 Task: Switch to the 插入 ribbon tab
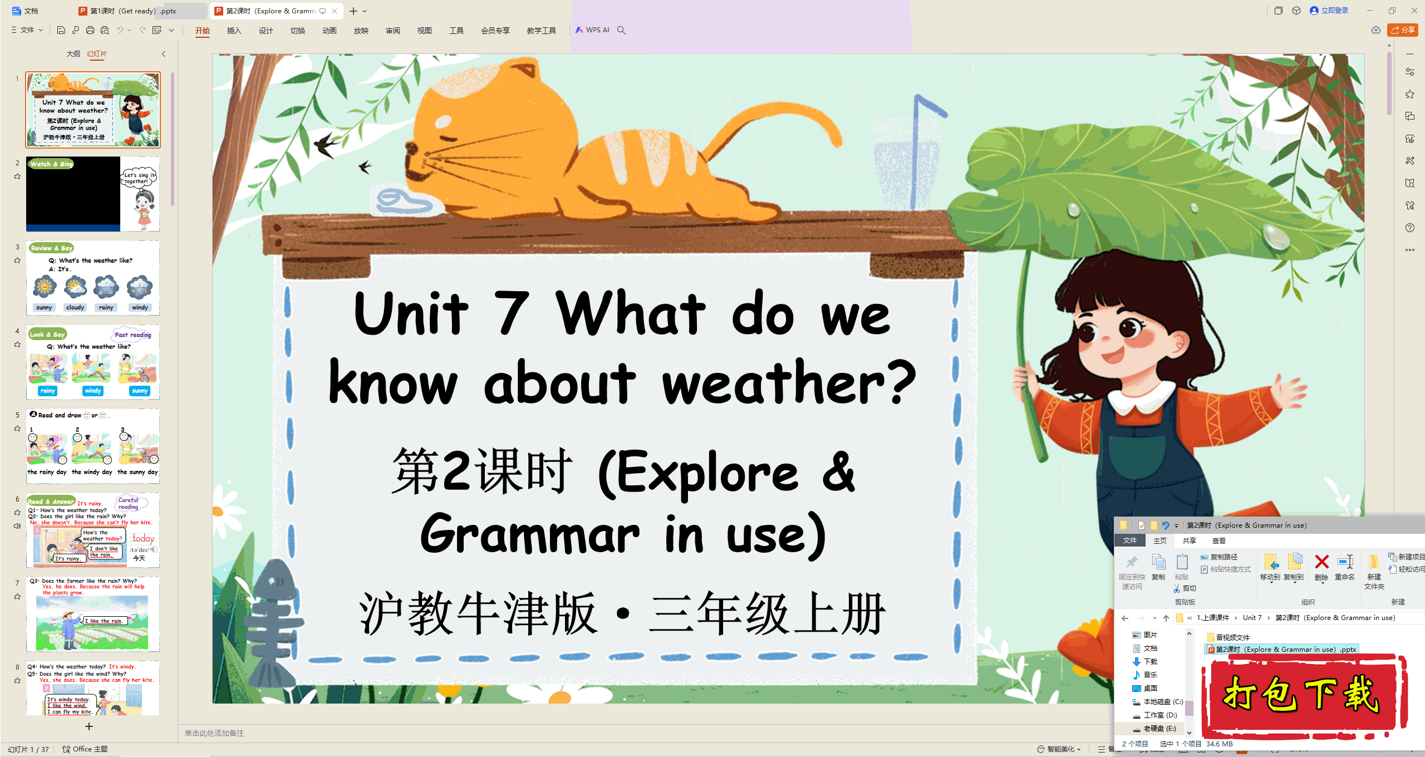click(x=234, y=31)
